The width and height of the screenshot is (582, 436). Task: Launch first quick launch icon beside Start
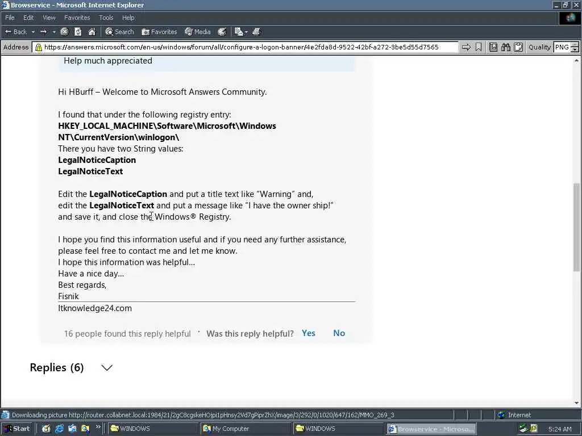pos(46,429)
